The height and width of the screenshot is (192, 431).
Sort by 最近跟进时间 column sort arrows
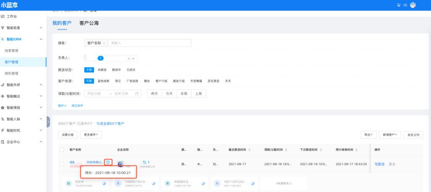[250, 150]
